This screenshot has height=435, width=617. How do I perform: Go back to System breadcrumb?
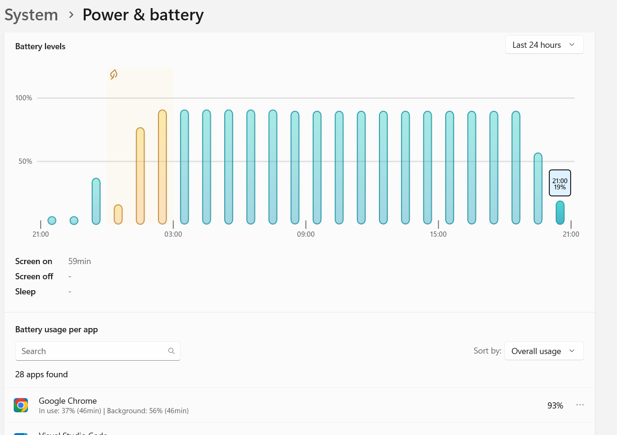(x=31, y=15)
